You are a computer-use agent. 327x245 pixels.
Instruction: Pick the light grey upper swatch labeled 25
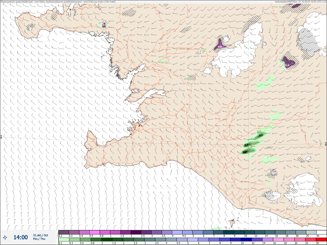pos(311,232)
